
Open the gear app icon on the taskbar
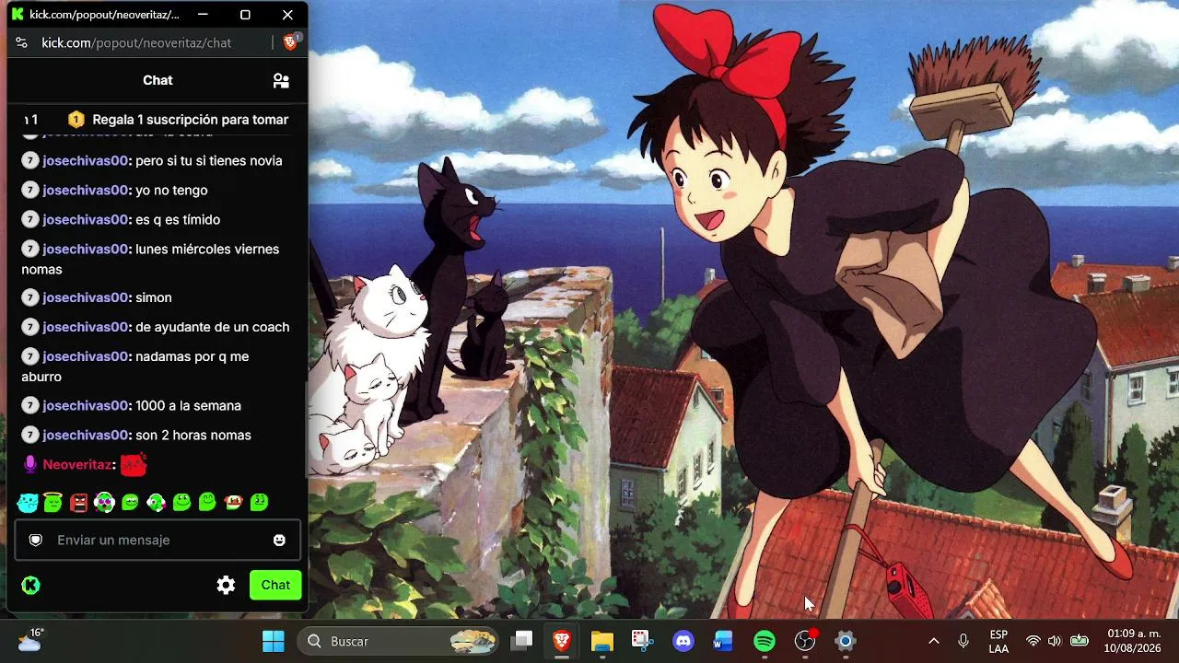[846, 641]
